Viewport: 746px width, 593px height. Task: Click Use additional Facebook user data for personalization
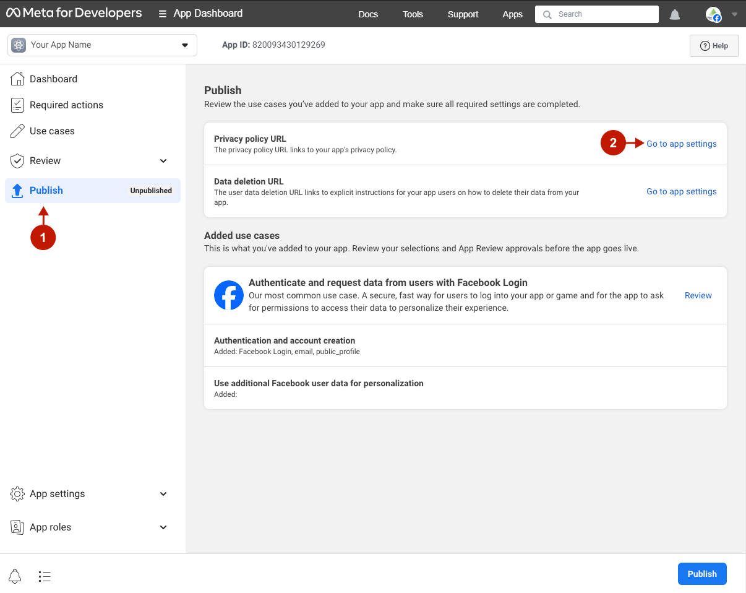(319, 383)
